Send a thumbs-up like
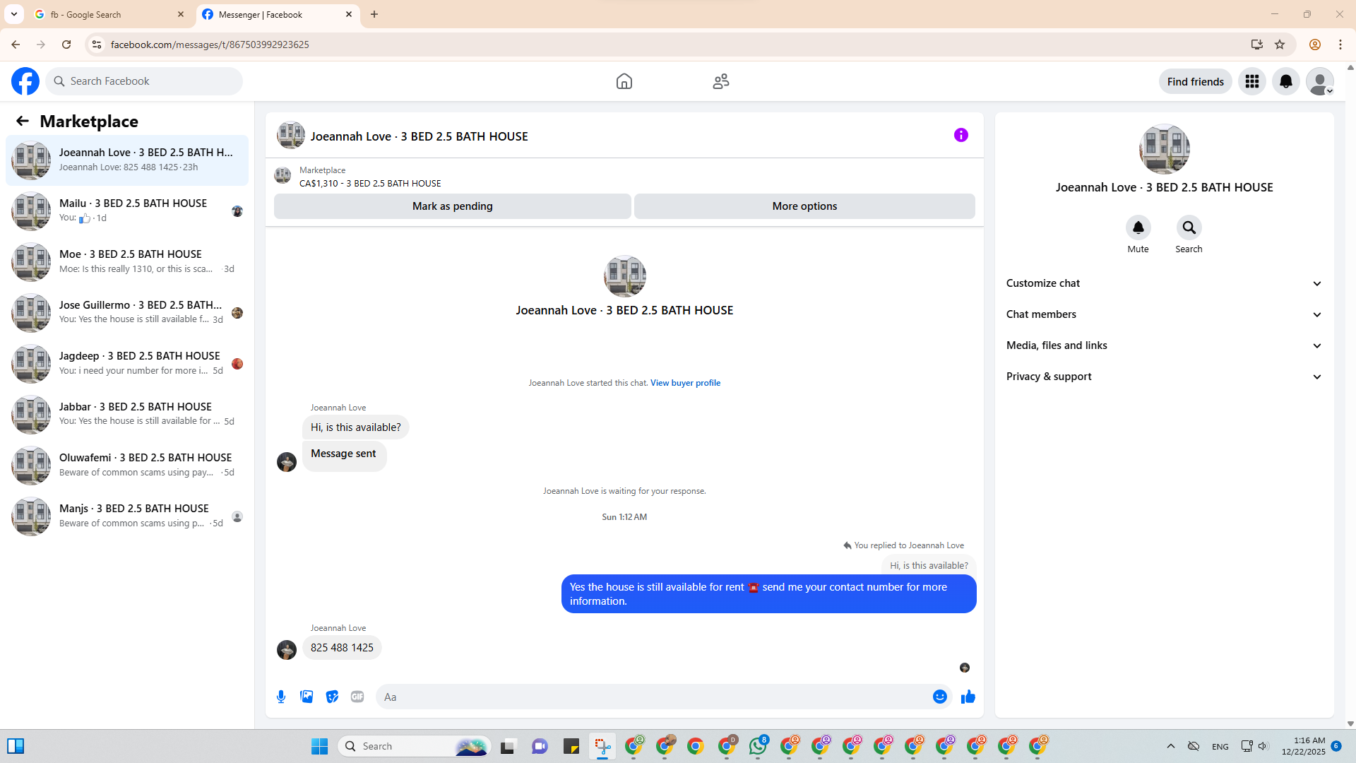 [x=968, y=697]
